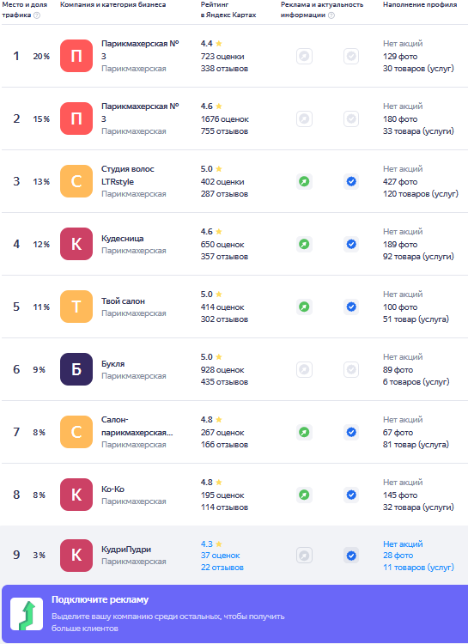Click green ad arrow icon for Студия волос LTRstyle
The image size is (468, 644).
coord(304,181)
